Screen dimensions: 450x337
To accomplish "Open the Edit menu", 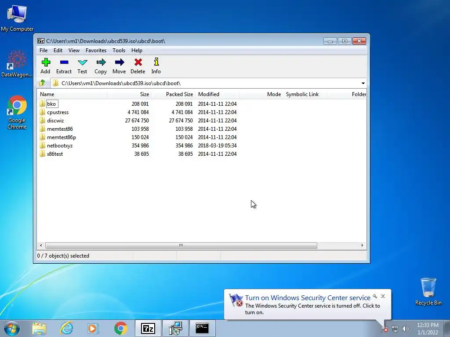I will (x=58, y=50).
